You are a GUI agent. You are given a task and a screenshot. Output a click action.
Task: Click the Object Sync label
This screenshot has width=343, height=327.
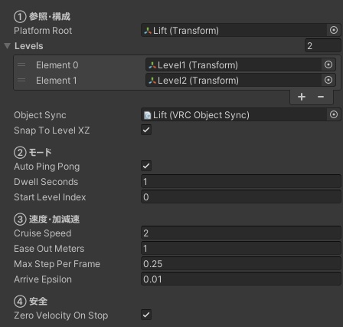(40, 115)
